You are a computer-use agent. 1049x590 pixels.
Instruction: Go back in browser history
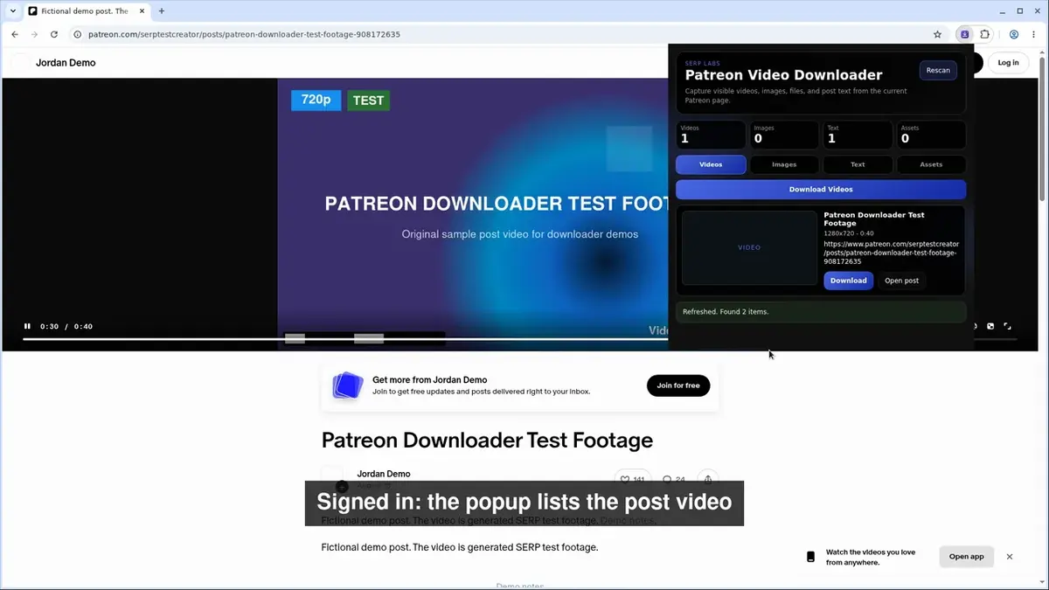[x=15, y=34]
